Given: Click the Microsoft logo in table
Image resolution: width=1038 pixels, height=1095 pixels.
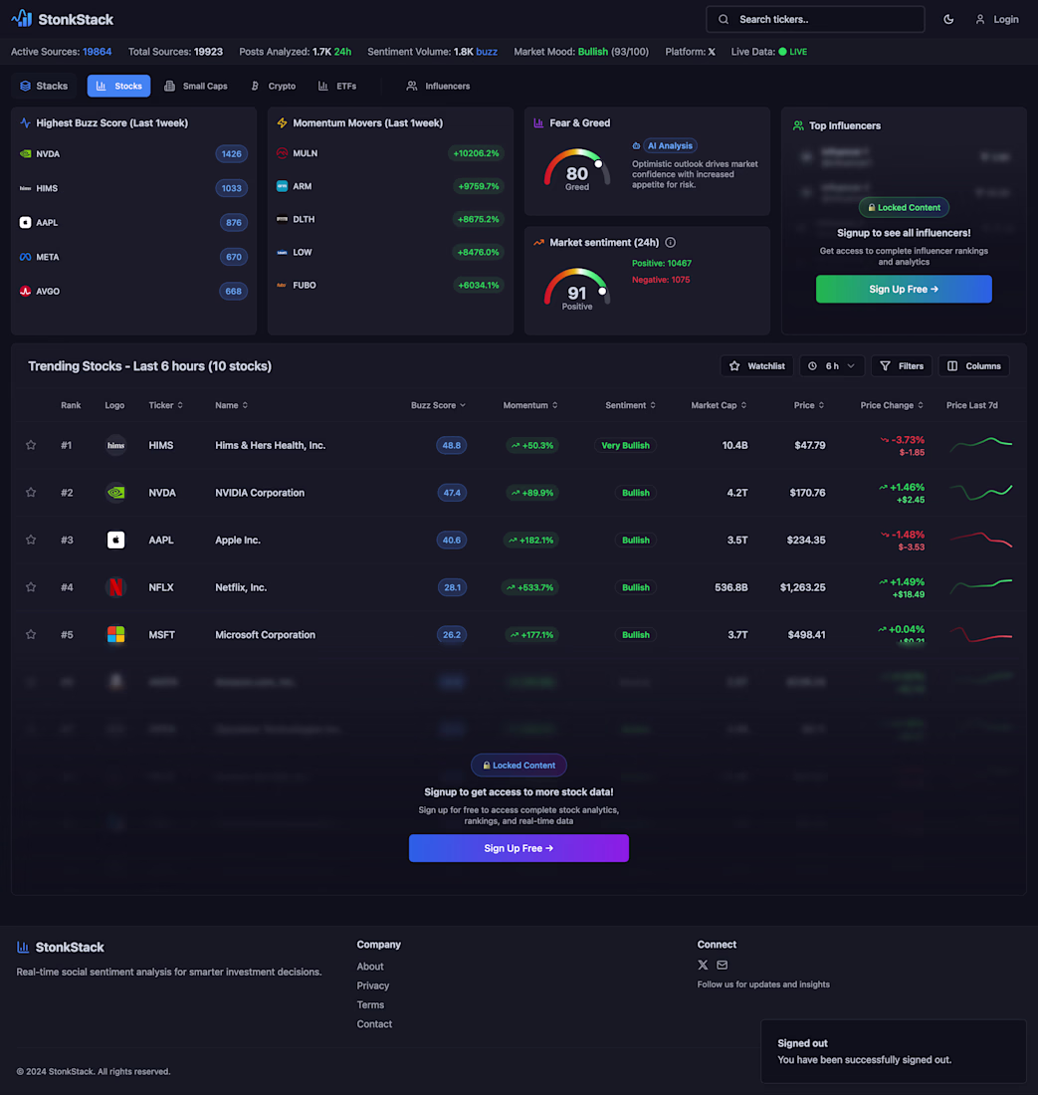Looking at the screenshot, I should coord(115,635).
